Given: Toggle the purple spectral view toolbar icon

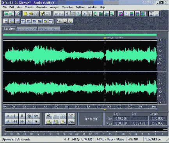Looking at the screenshot, I should [121, 14].
